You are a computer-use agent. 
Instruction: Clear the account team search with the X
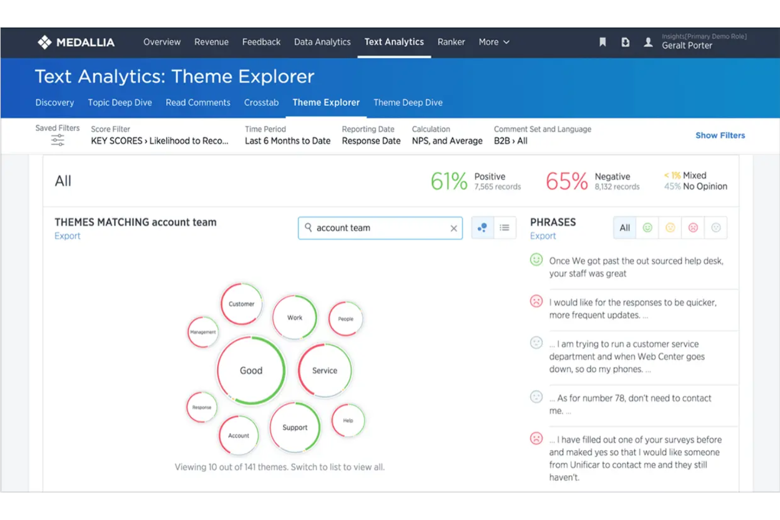click(x=453, y=228)
